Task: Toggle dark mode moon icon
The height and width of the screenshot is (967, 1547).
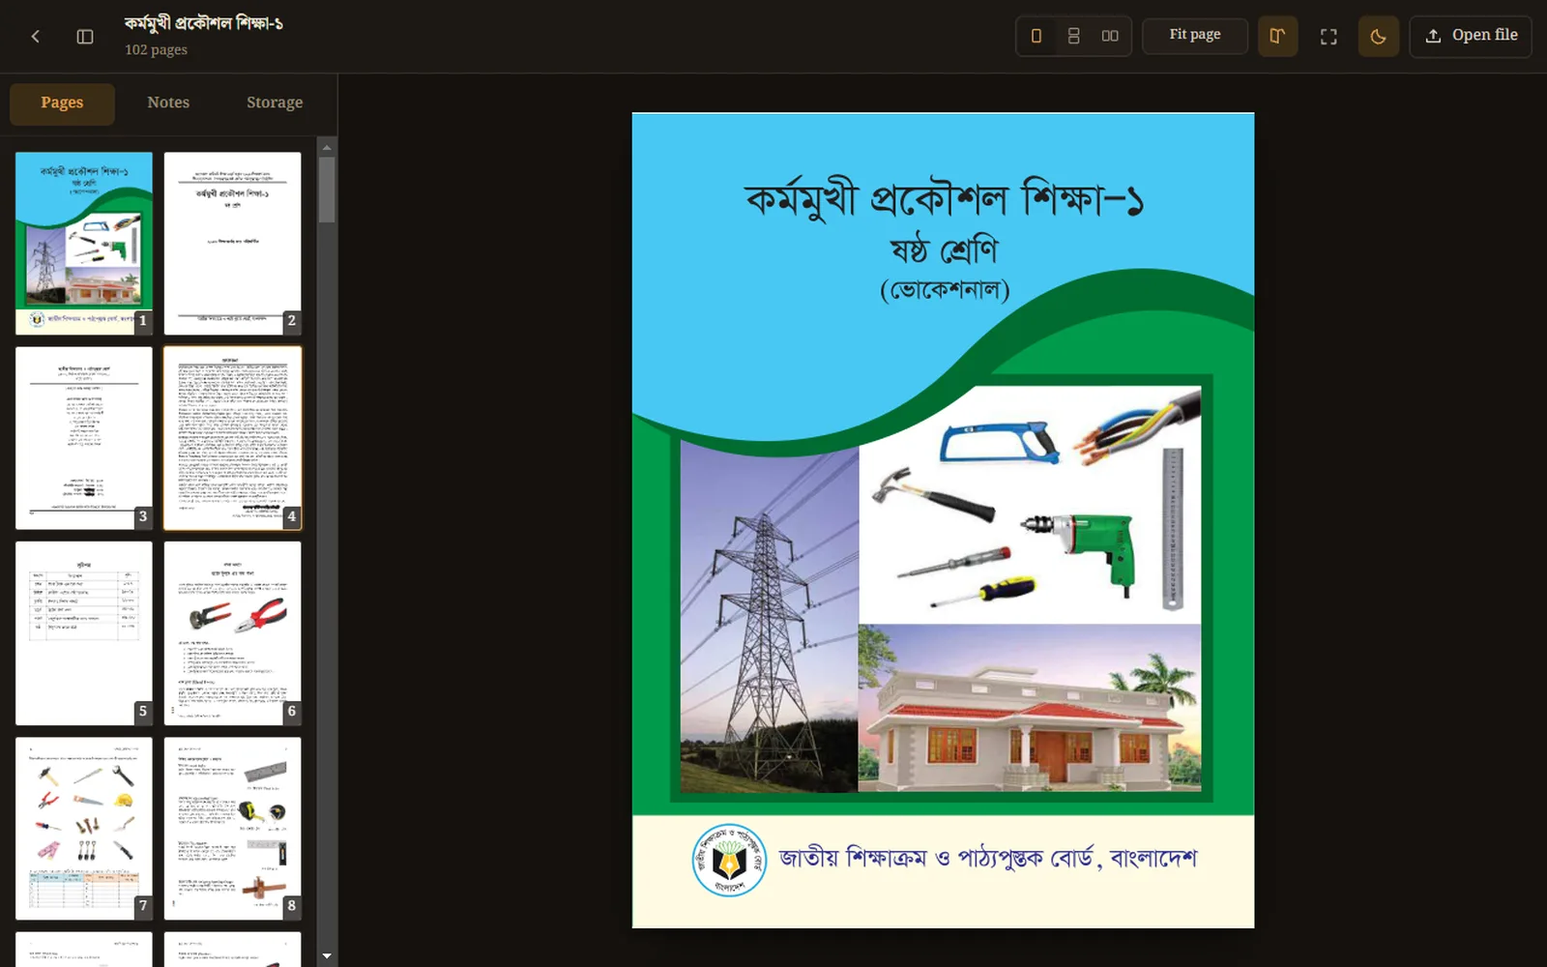Action: [1379, 37]
